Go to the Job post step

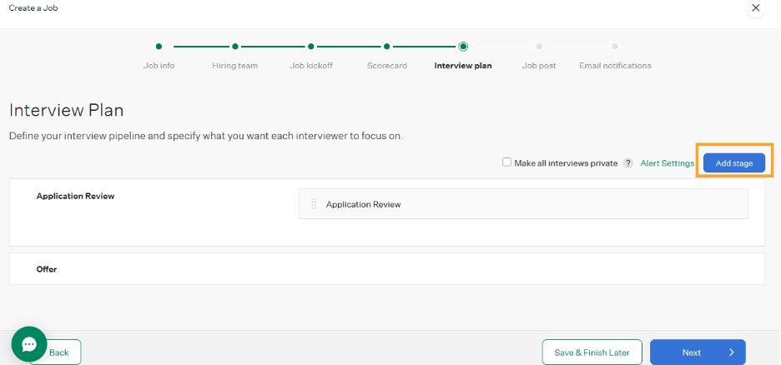tap(539, 65)
